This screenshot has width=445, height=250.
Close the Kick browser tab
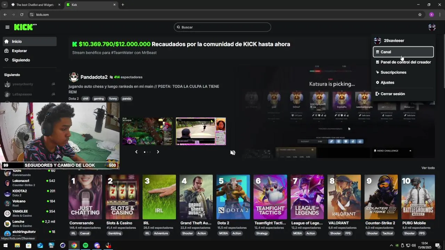pos(114,5)
